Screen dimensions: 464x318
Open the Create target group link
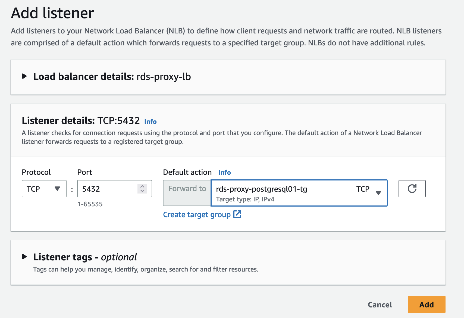(197, 215)
